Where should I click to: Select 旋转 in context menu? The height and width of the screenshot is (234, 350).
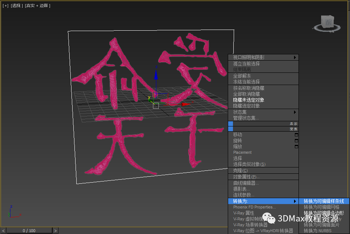tap(237, 140)
